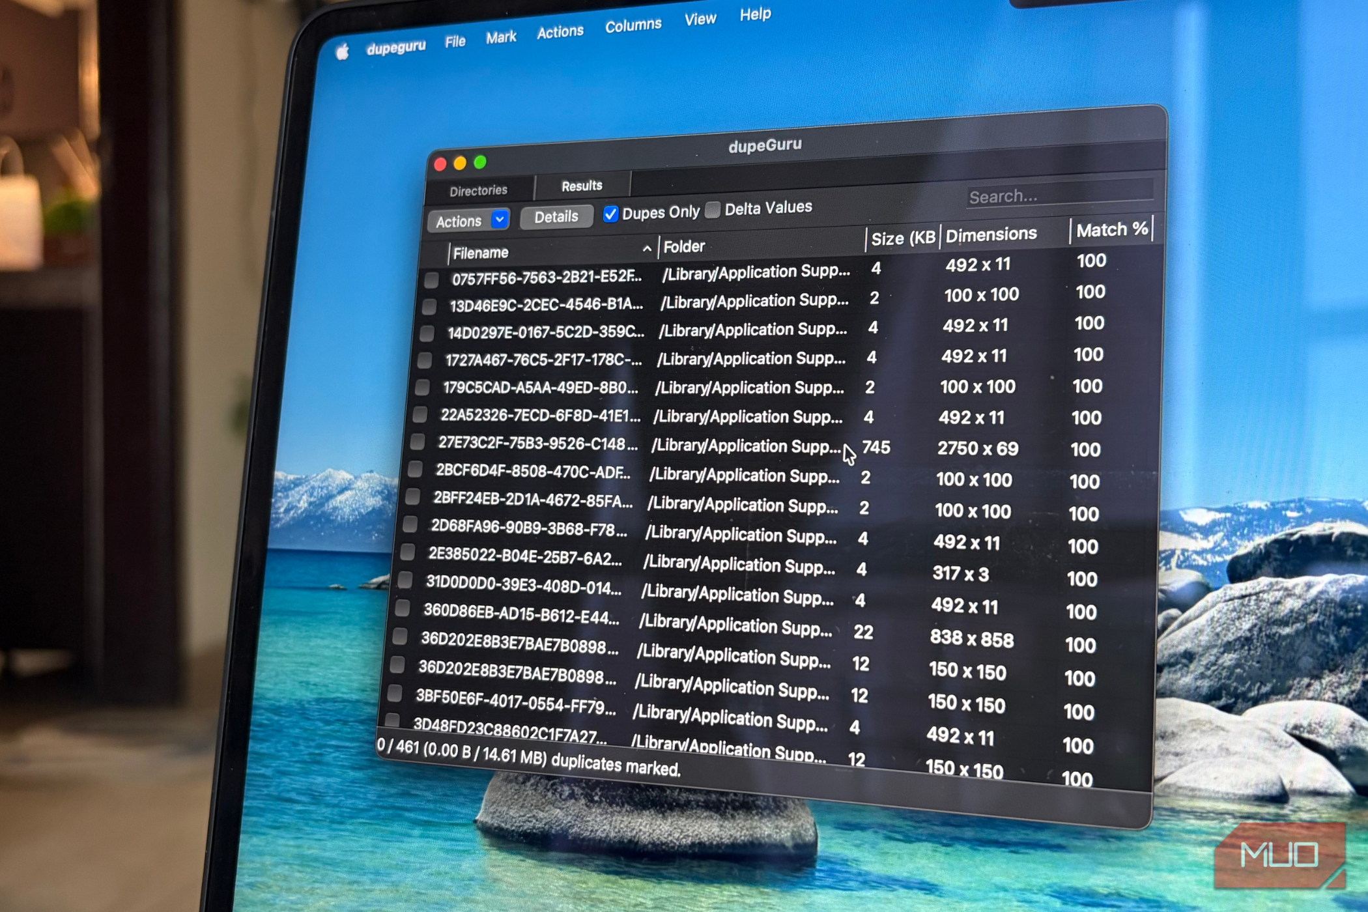Click the yellow minimize window button
Screen dimensions: 1368x912
tap(460, 163)
